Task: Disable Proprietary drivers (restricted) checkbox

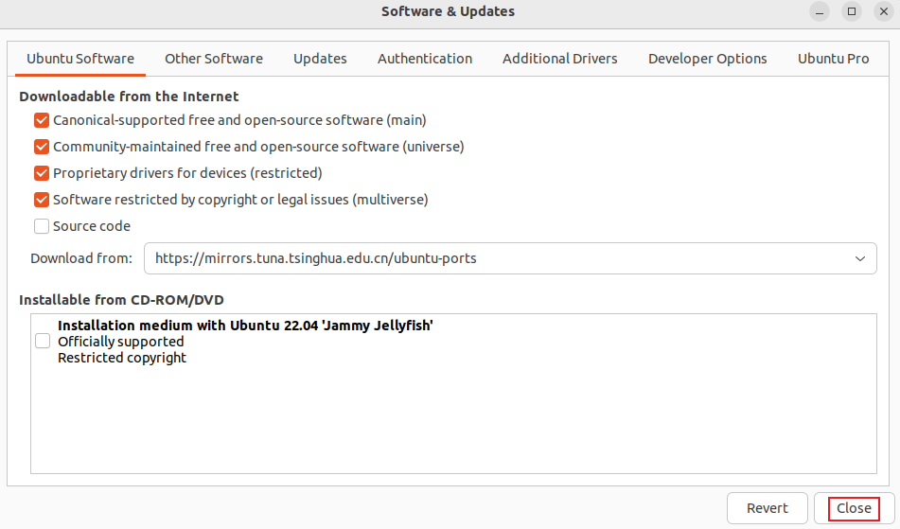Action: coord(42,172)
